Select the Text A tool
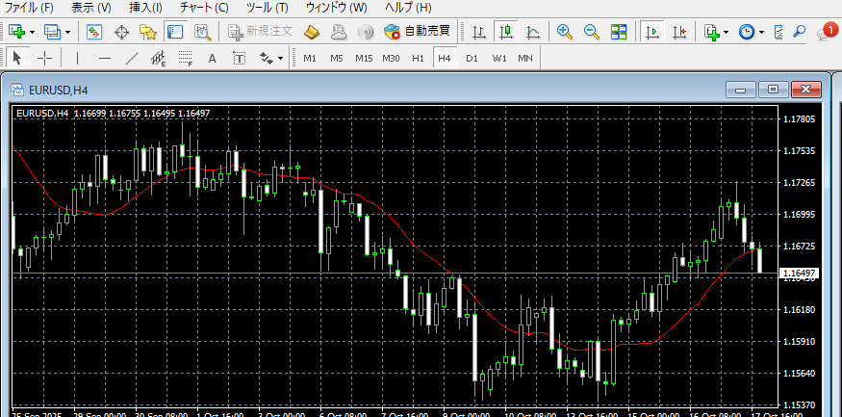Image resolution: width=842 pixels, height=417 pixels. click(x=212, y=58)
